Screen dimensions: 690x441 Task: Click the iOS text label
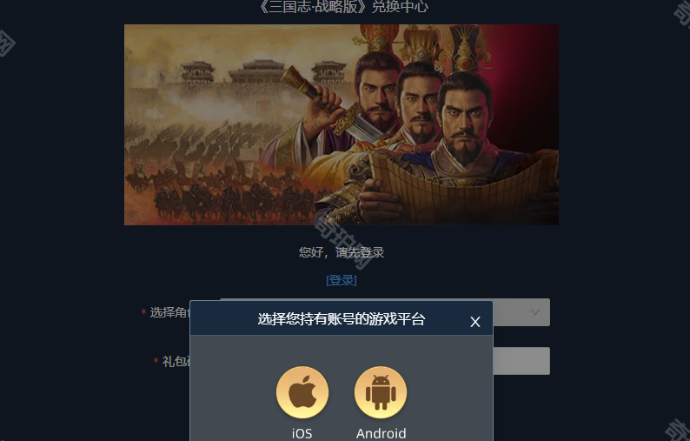(302, 433)
